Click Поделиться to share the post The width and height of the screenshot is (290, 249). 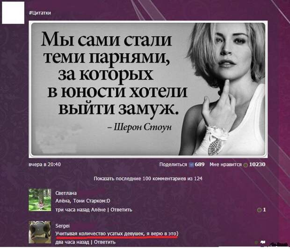(x=173, y=164)
